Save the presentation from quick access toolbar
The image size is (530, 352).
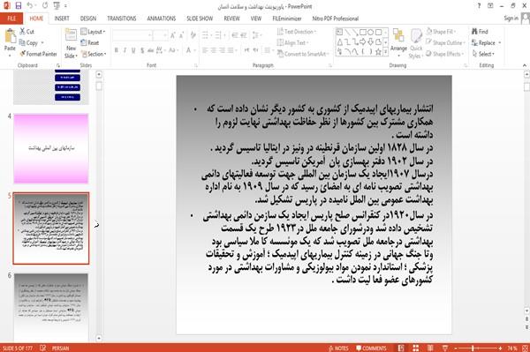pyautogui.click(x=19, y=6)
